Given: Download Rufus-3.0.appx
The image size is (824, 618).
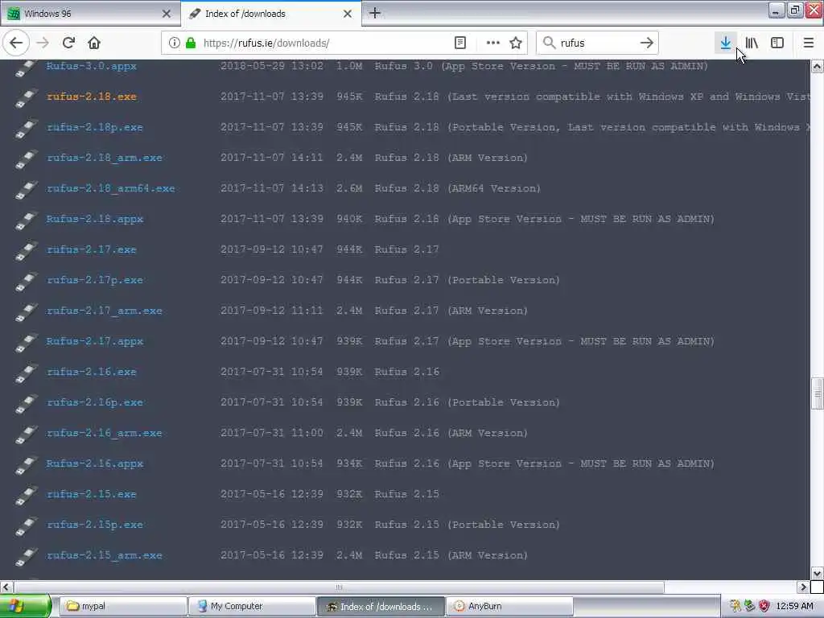Looking at the screenshot, I should click(92, 66).
